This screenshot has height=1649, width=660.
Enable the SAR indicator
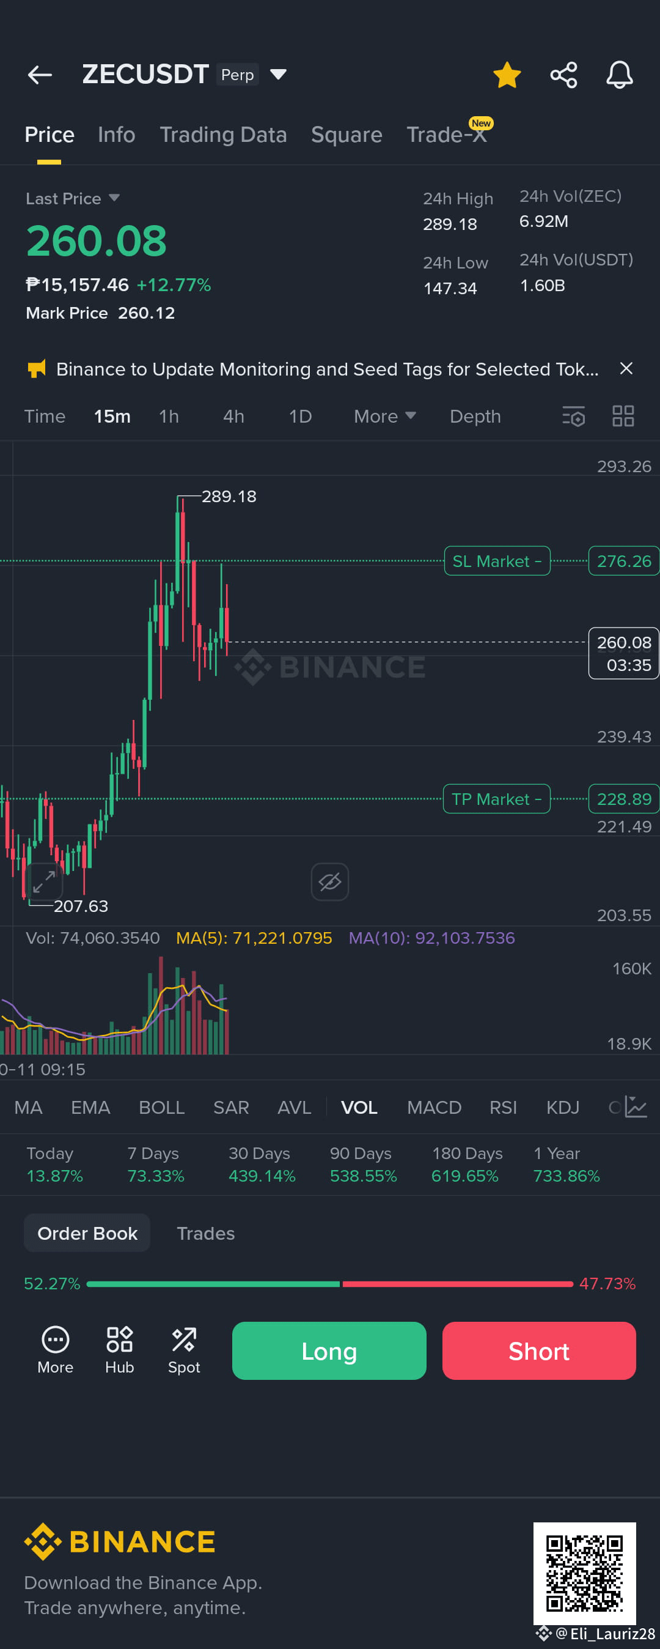pyautogui.click(x=231, y=1108)
